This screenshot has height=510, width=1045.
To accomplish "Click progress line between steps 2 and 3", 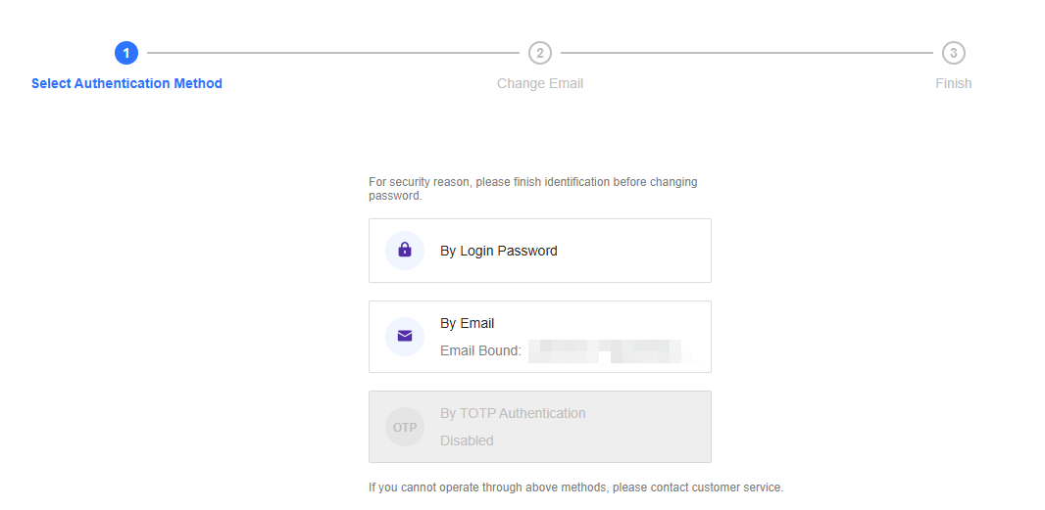I will [x=747, y=53].
